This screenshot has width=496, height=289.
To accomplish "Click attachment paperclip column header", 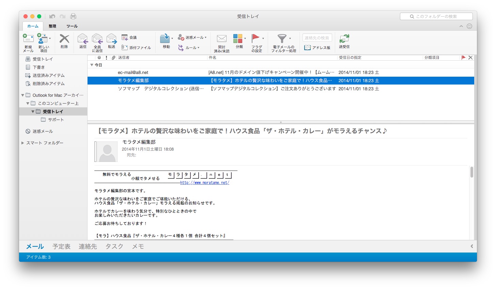I will pos(113,58).
